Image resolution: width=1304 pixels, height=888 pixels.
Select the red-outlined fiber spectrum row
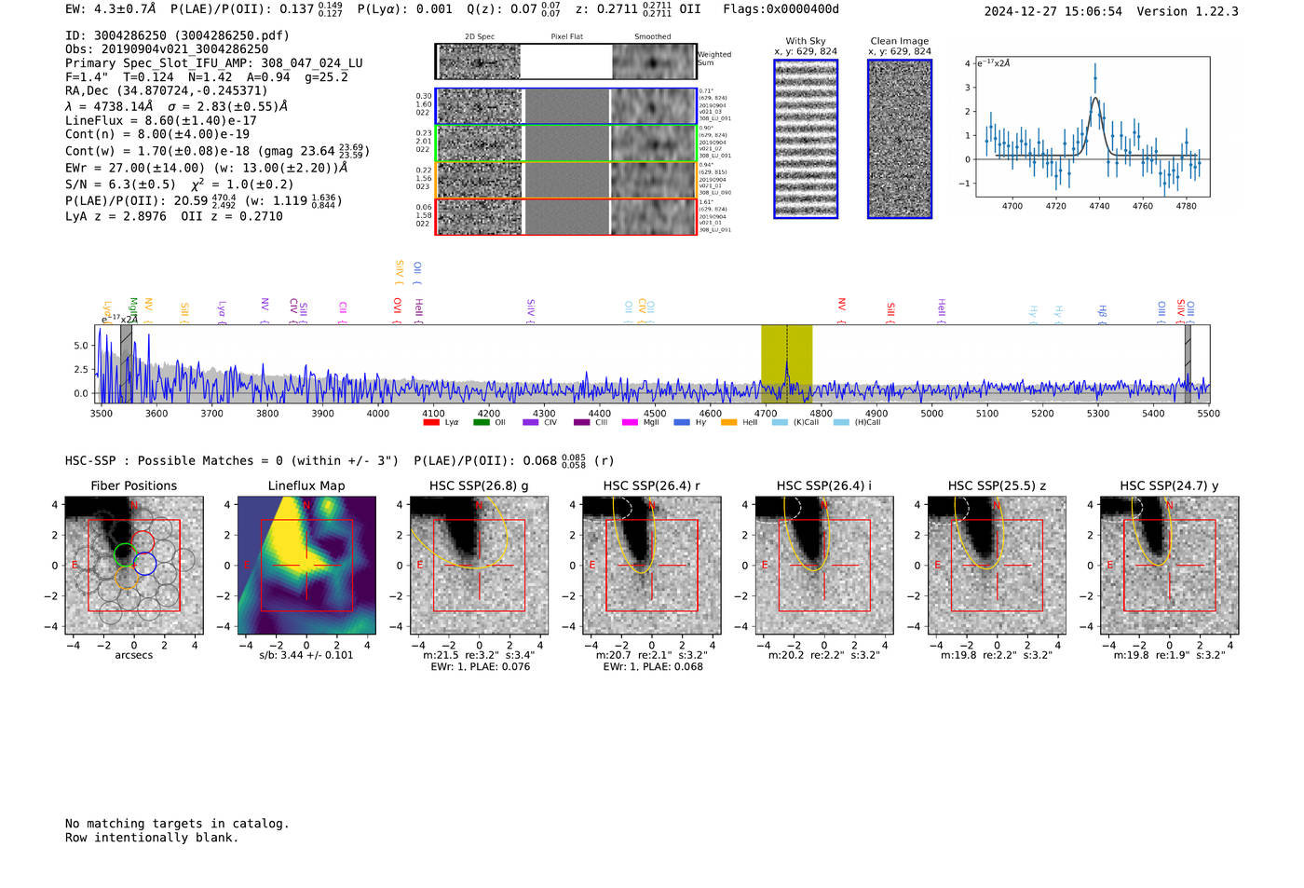[566, 216]
